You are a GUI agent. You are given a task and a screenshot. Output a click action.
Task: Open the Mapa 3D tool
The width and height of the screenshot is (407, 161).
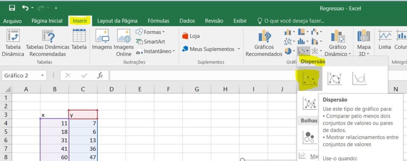pyautogui.click(x=364, y=43)
